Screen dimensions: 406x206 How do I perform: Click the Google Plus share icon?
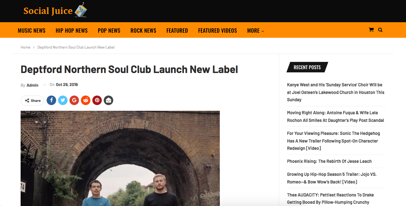[x=74, y=100]
